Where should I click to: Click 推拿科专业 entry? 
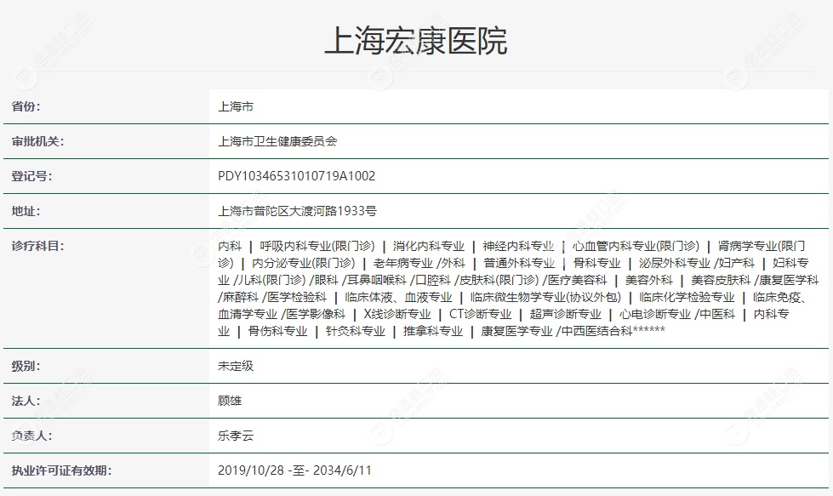[433, 331]
